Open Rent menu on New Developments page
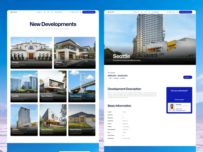This screenshot has width=203, height=152. 48,12
